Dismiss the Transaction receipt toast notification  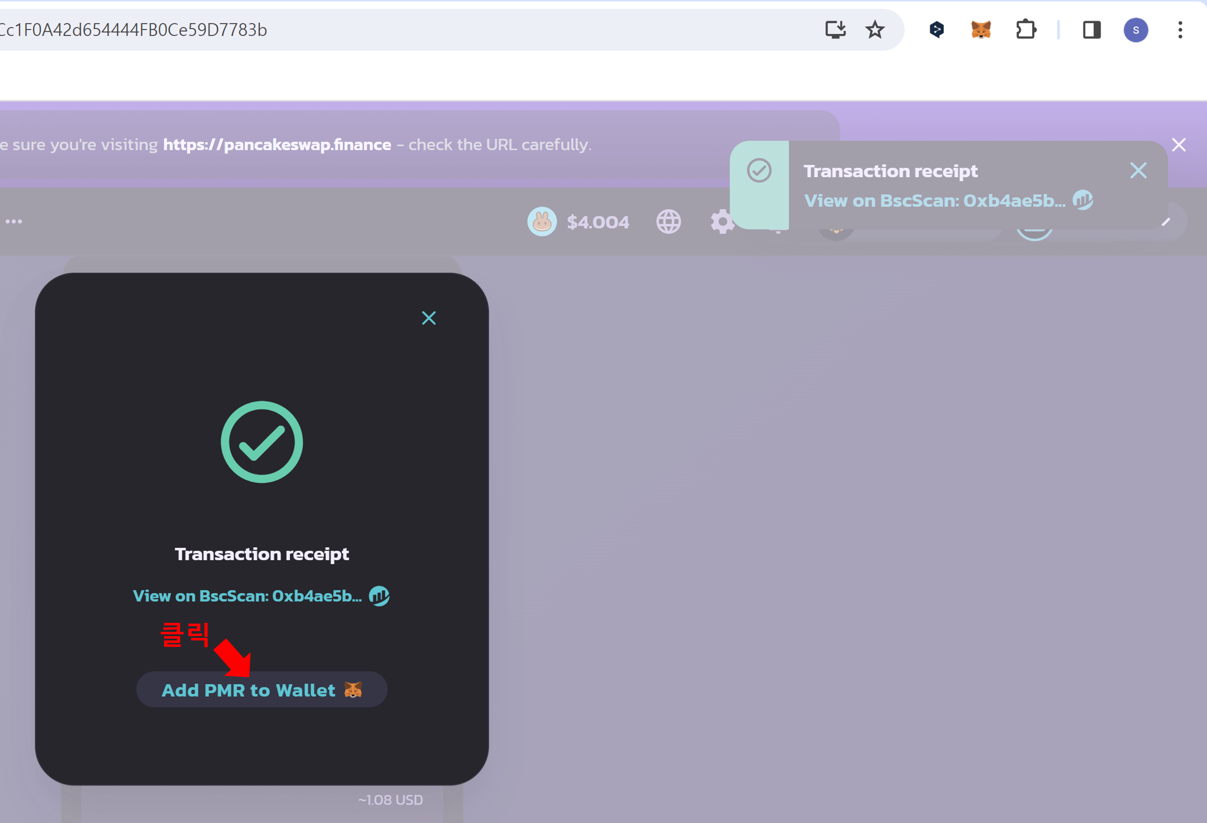point(1138,170)
